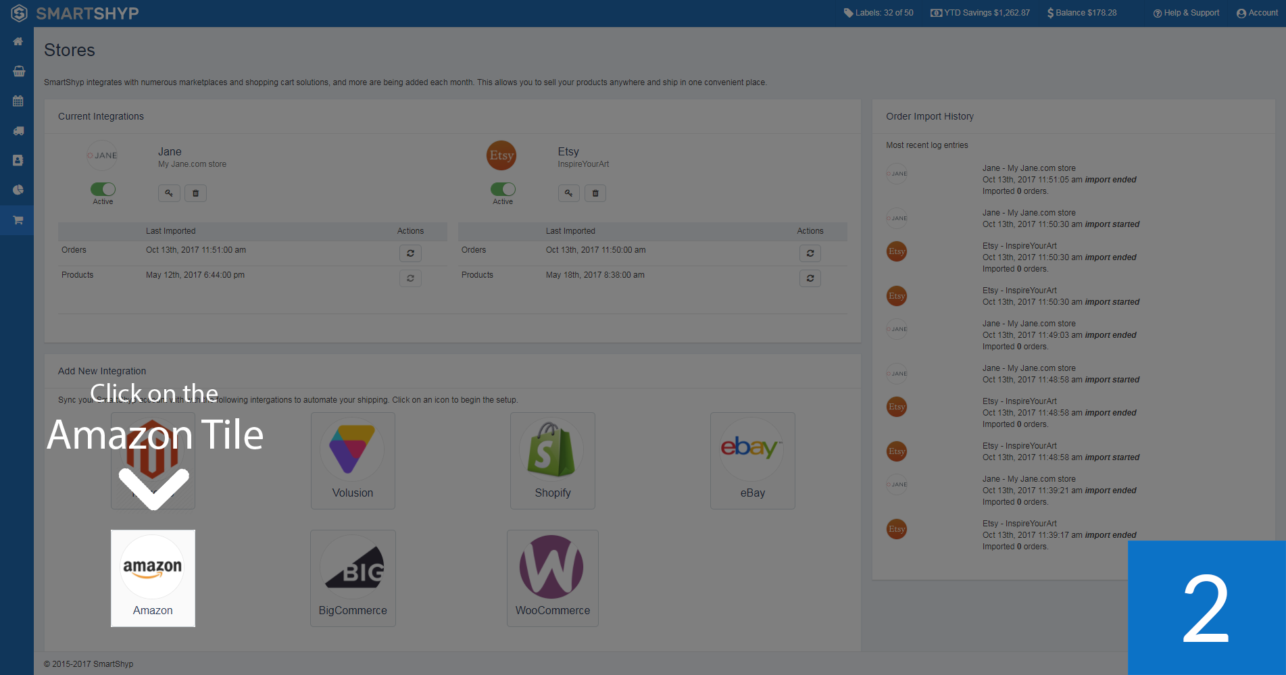
Task: Refresh Jane Orders import
Action: coord(410,253)
